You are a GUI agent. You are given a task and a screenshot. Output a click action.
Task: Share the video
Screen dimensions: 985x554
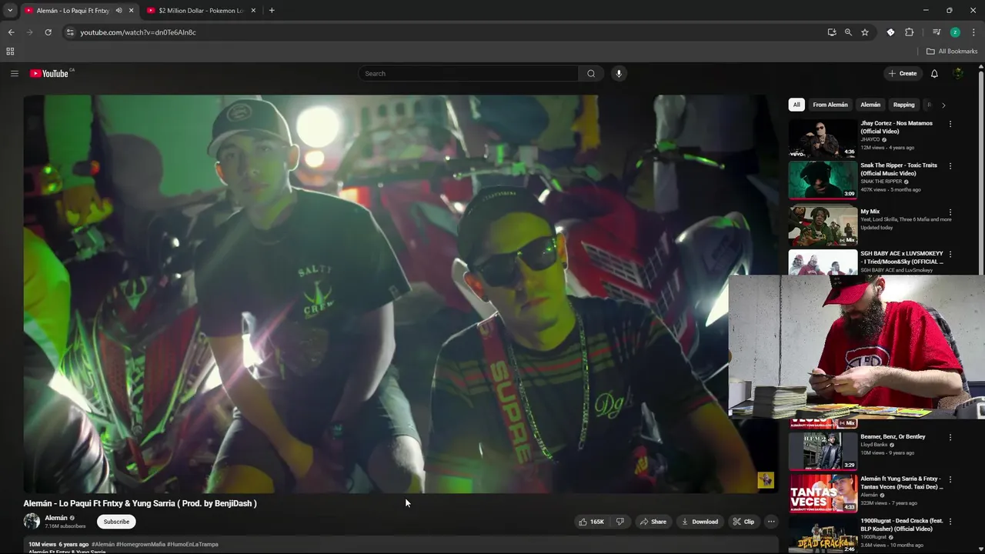(x=653, y=522)
